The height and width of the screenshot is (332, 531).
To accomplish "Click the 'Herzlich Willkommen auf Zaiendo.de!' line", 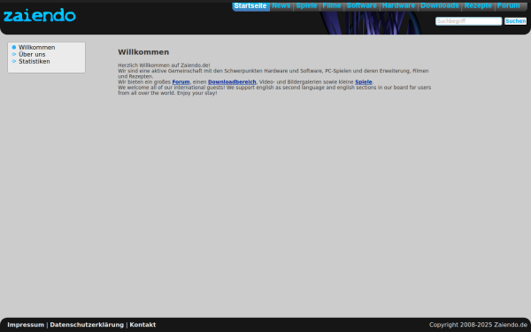I will (164, 66).
